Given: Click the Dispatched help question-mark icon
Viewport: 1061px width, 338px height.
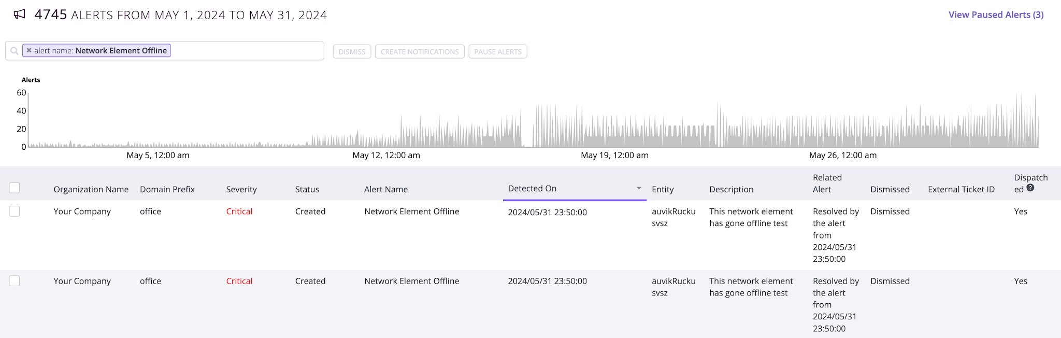Looking at the screenshot, I should pyautogui.click(x=1030, y=188).
